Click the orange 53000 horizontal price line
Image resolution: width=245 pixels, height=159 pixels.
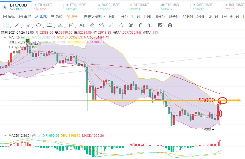pyautogui.click(x=136, y=100)
